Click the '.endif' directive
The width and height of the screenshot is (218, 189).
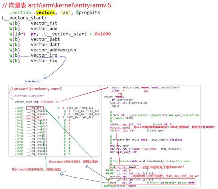[x=115, y=106]
